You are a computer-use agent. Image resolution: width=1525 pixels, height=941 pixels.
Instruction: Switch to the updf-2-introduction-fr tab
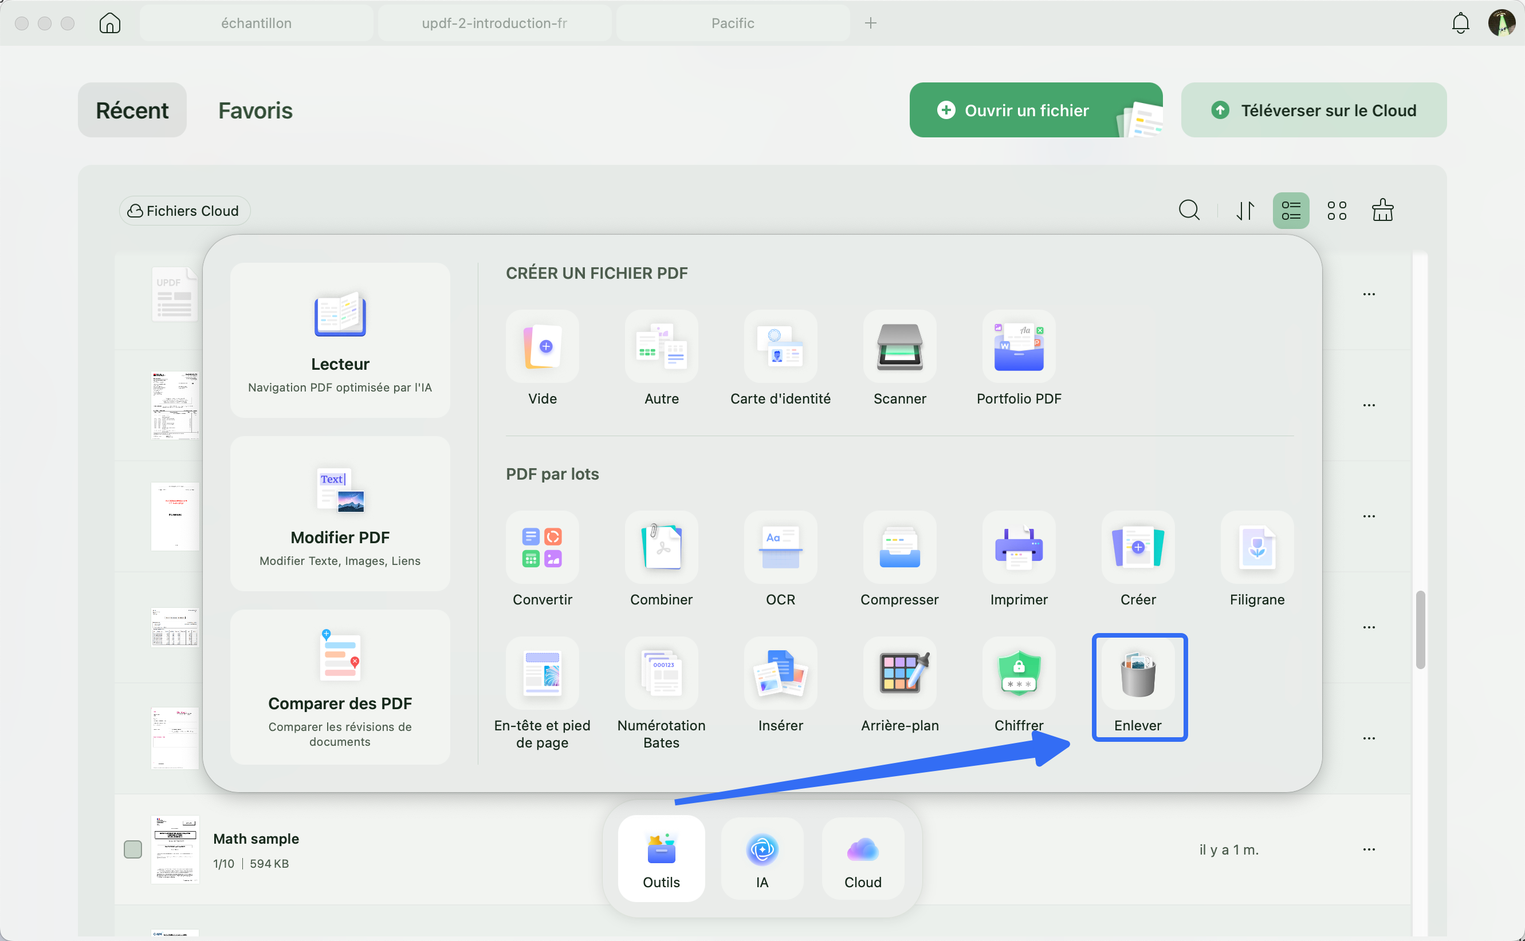(494, 23)
